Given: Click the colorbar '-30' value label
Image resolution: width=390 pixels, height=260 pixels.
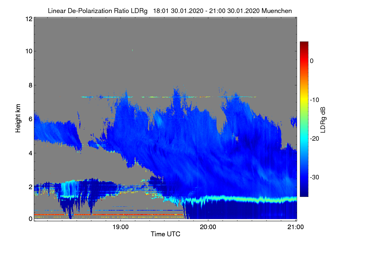Looking at the screenshot, I should click(x=315, y=177).
